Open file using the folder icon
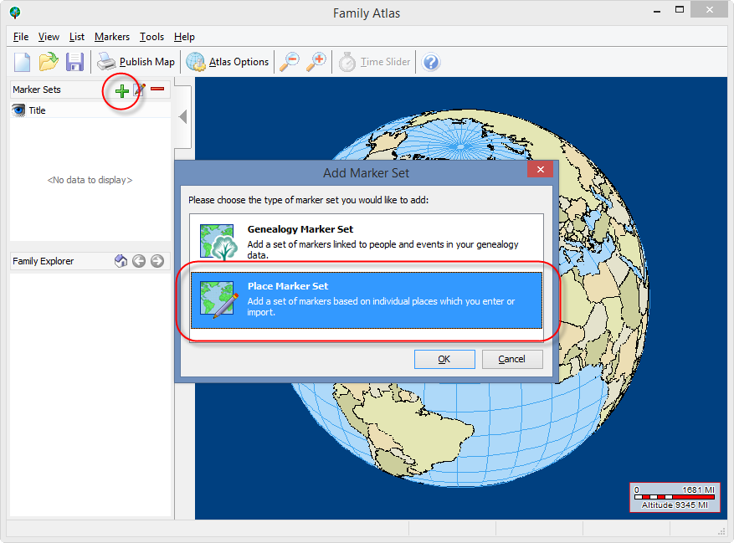This screenshot has width=734, height=543. [49, 62]
